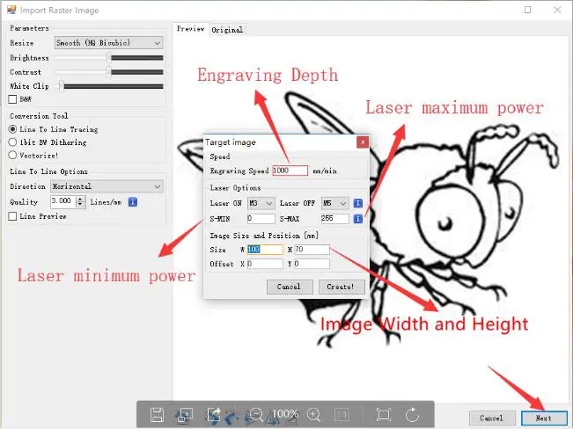Click the Size H input field
This screenshot has width=573, height=429.
(x=312, y=250)
